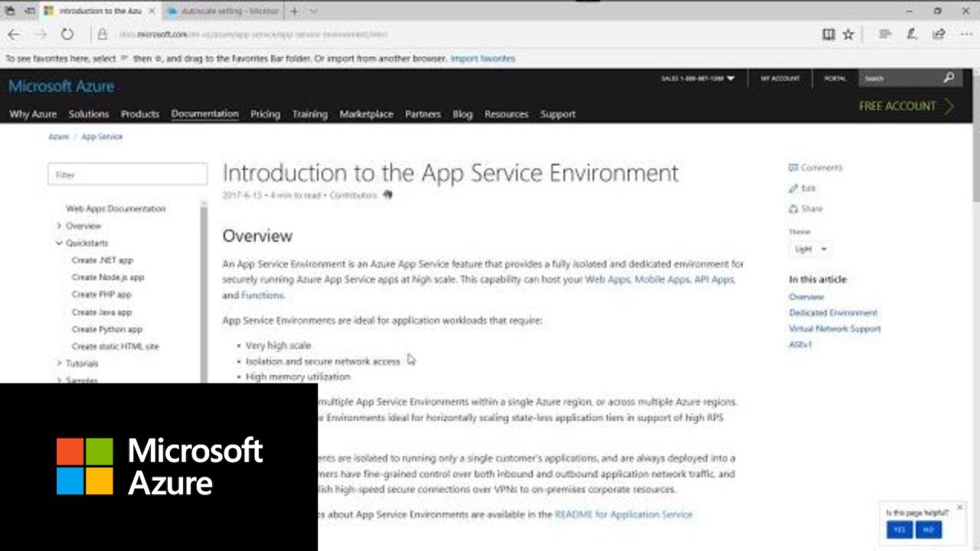Image resolution: width=980 pixels, height=551 pixels.
Task: Jump to ASEv1 section link
Action: (x=801, y=345)
